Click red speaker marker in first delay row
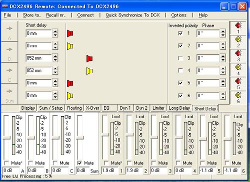Image resolution: width=250 pixels, height=182 pixels. 70,33
